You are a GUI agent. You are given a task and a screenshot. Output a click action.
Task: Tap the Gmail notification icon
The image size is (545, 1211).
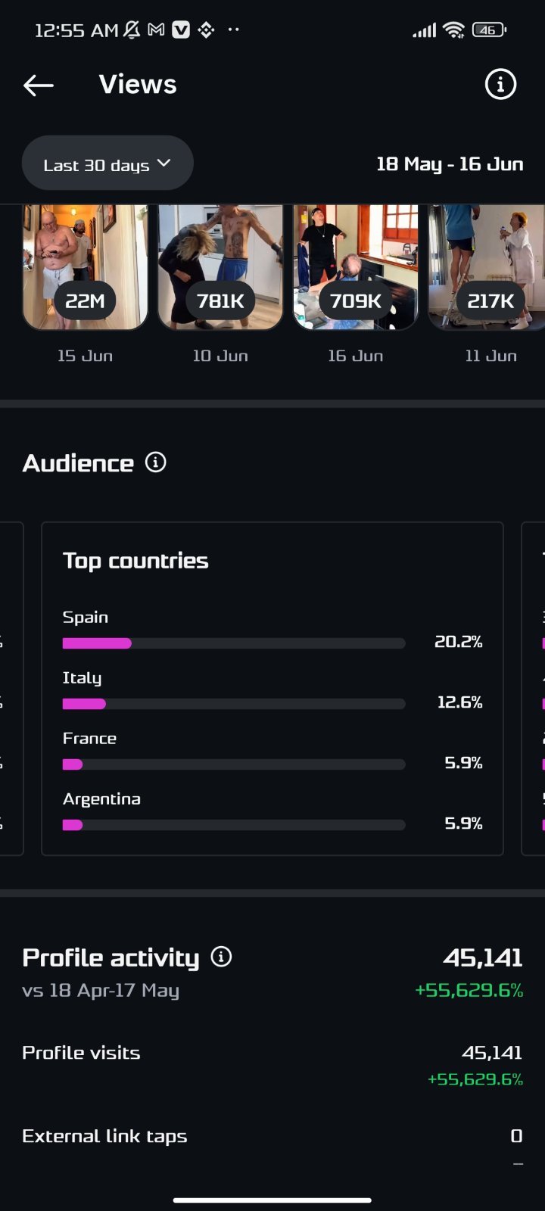pos(156,30)
